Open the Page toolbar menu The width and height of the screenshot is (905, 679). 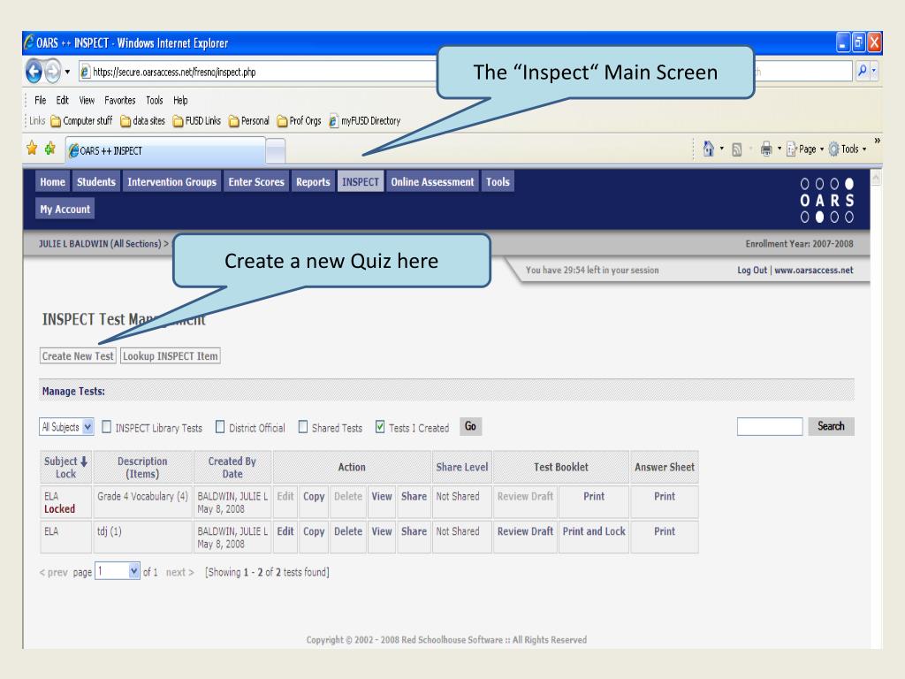tap(805, 149)
